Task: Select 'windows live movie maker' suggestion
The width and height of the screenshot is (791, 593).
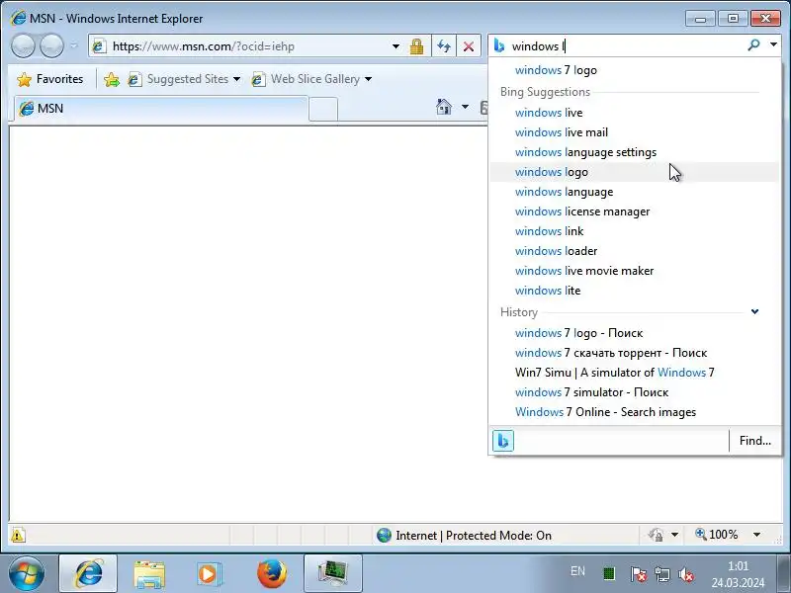Action: pyautogui.click(x=634, y=271)
